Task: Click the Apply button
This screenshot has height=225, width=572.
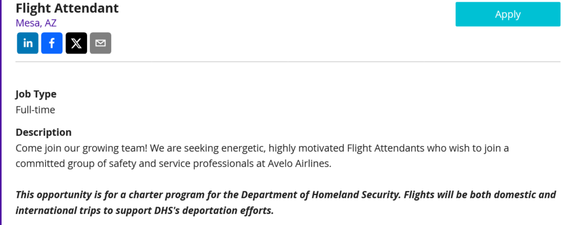Action: (x=507, y=14)
